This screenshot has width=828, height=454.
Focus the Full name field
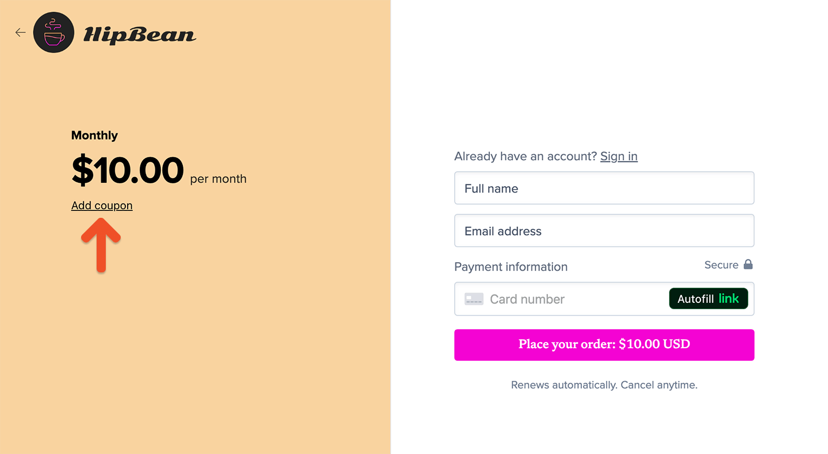click(604, 188)
